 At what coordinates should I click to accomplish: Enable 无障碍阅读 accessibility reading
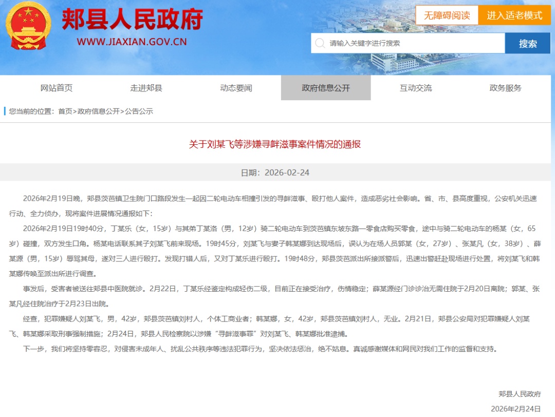pos(447,15)
